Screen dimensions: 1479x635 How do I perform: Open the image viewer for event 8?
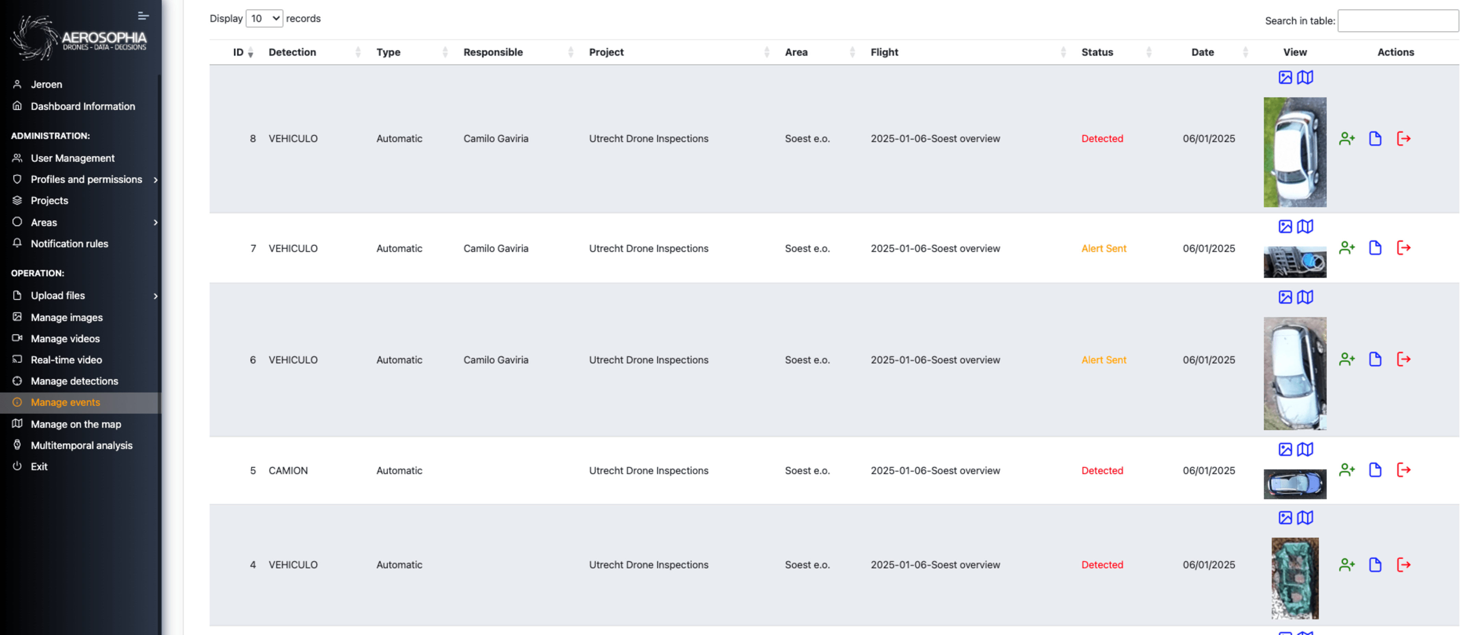pos(1286,77)
